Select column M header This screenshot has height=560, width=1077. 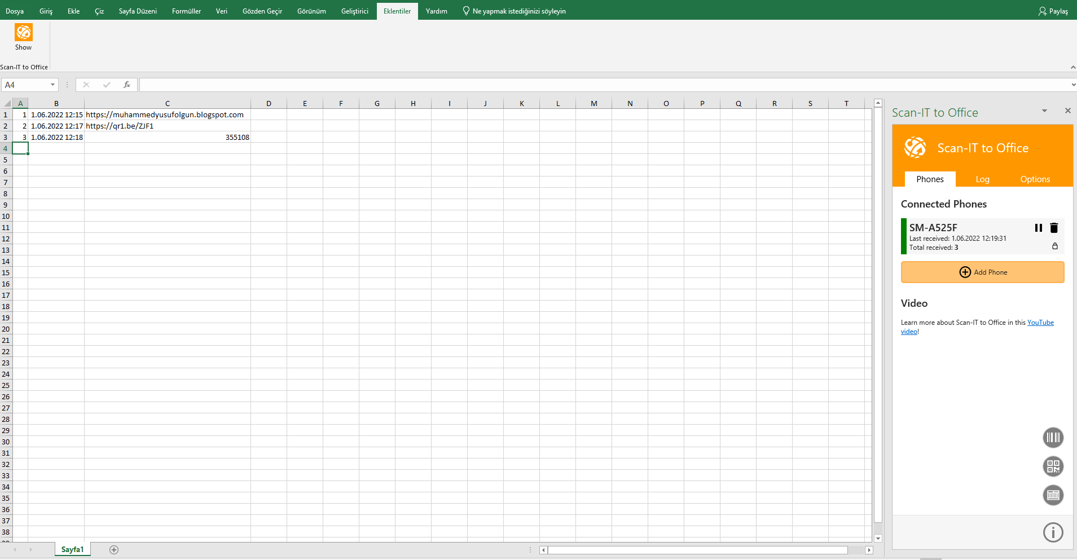click(x=594, y=103)
